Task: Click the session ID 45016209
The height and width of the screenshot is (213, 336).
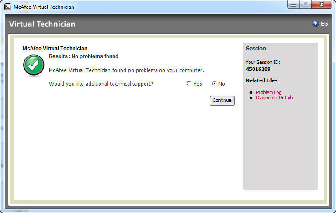Action: [258, 69]
